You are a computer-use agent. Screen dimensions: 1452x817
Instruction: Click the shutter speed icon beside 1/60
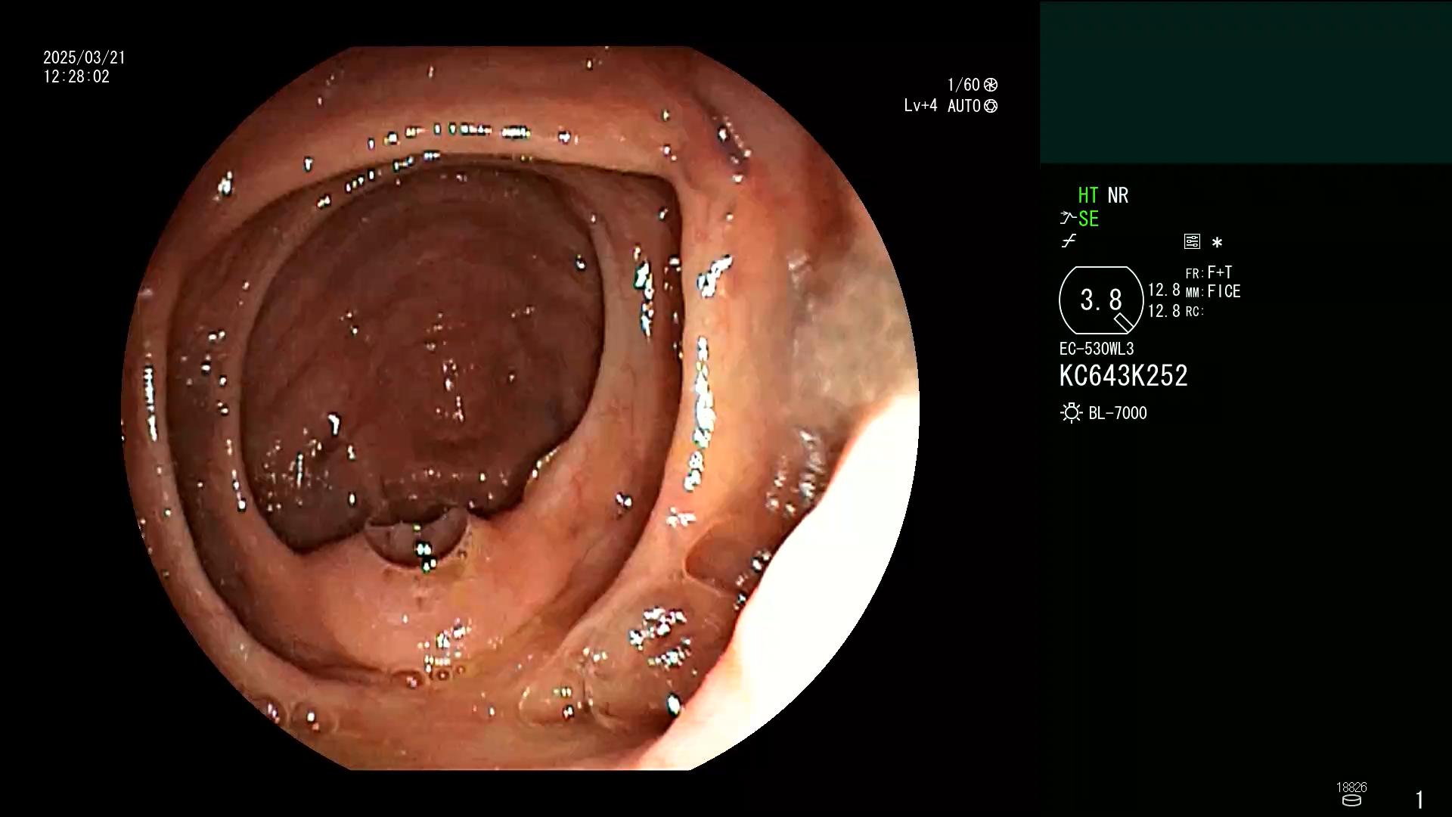click(991, 85)
